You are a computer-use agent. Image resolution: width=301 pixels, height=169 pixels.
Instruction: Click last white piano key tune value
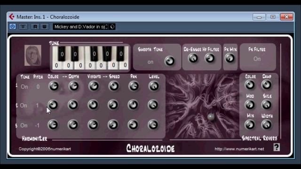tap(125, 65)
